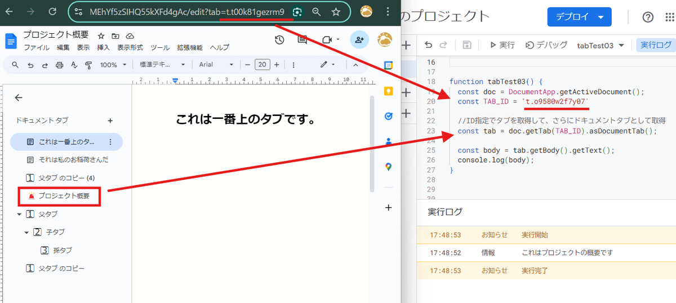Open the Arial font dropdown

point(216,65)
